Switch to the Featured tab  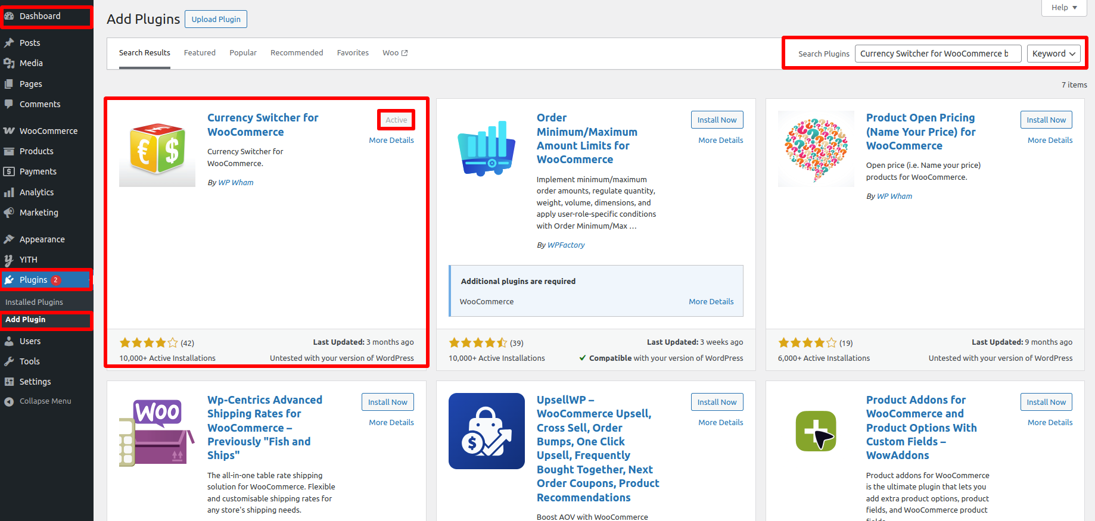click(200, 53)
